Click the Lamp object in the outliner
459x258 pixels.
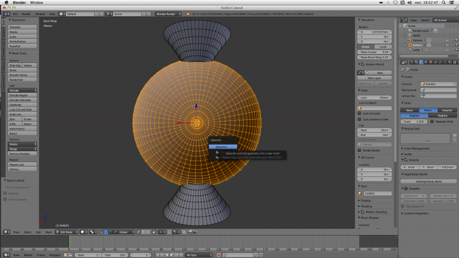point(417,50)
